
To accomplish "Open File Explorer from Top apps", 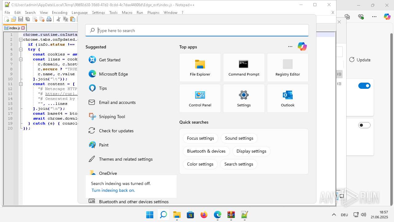I will coord(200,68).
